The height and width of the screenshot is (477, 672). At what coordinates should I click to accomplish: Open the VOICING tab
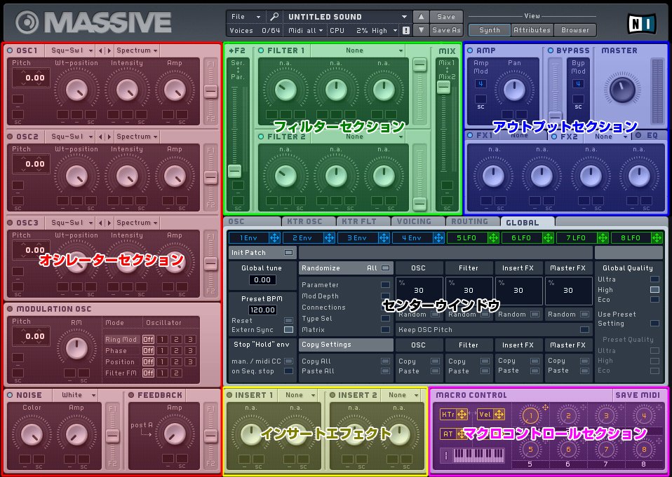[417, 221]
